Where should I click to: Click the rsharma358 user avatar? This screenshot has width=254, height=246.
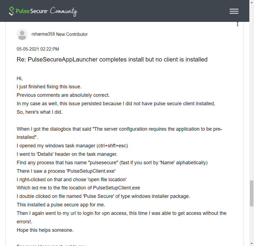point(22,34)
